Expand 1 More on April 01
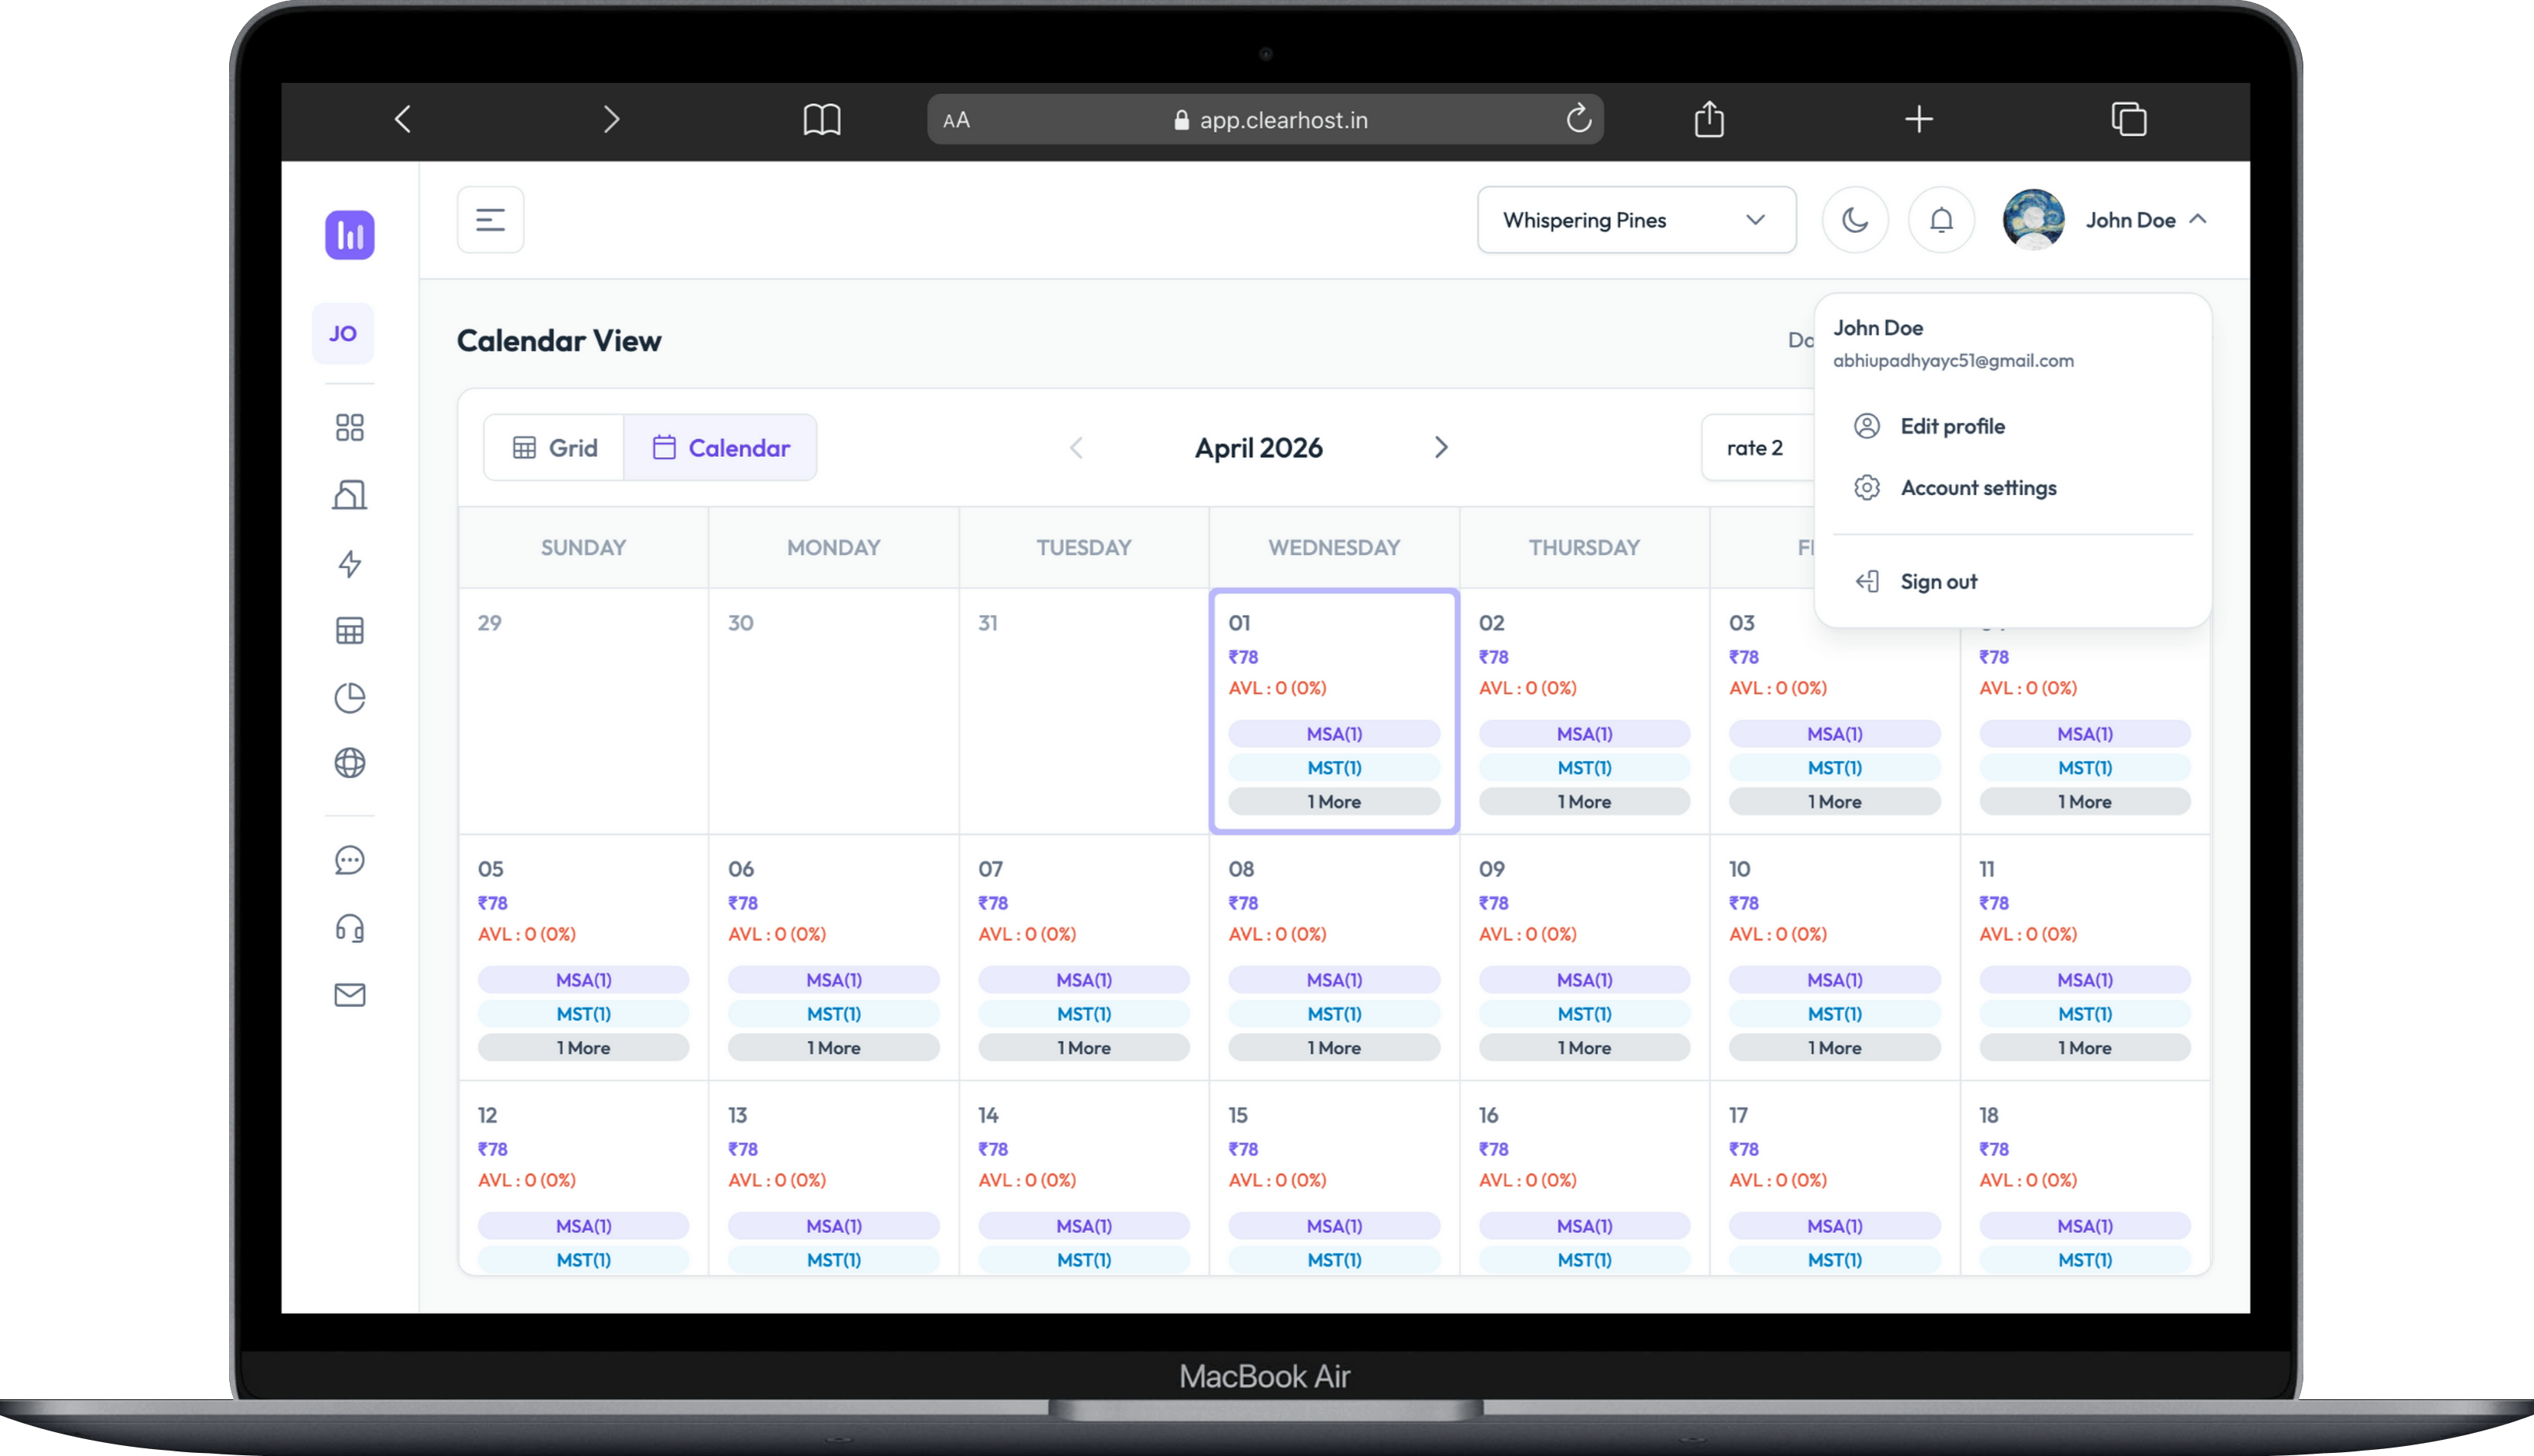2534x1456 pixels. tap(1334, 802)
